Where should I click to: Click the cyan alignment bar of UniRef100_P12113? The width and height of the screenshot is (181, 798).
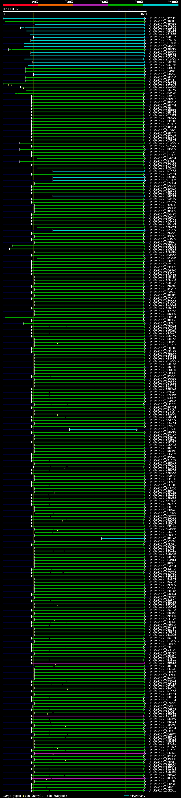click(x=74, y=18)
